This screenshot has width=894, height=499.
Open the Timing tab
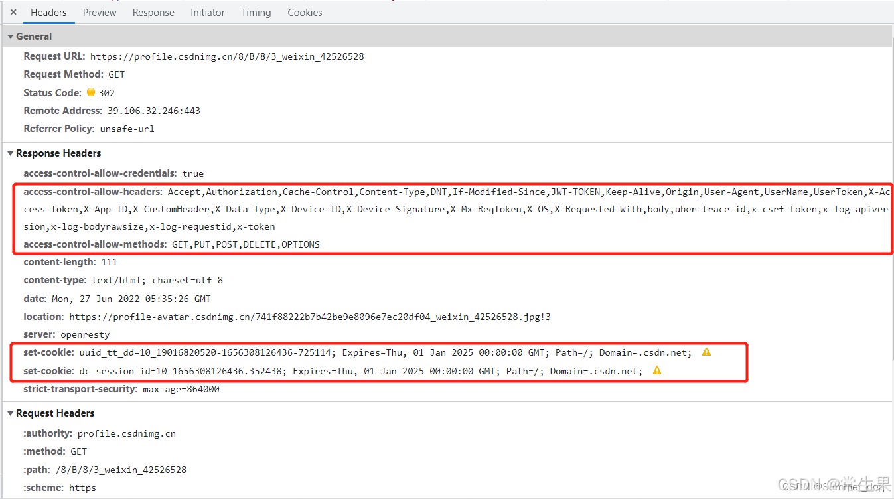(x=256, y=12)
